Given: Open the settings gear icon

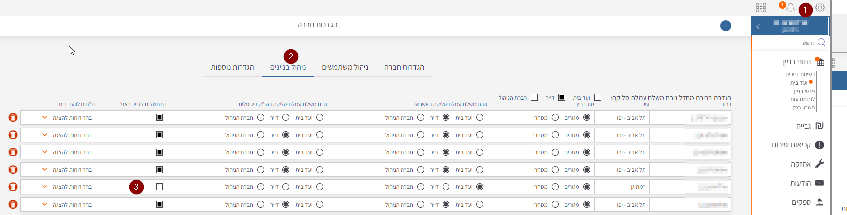Looking at the screenshot, I should [820, 8].
